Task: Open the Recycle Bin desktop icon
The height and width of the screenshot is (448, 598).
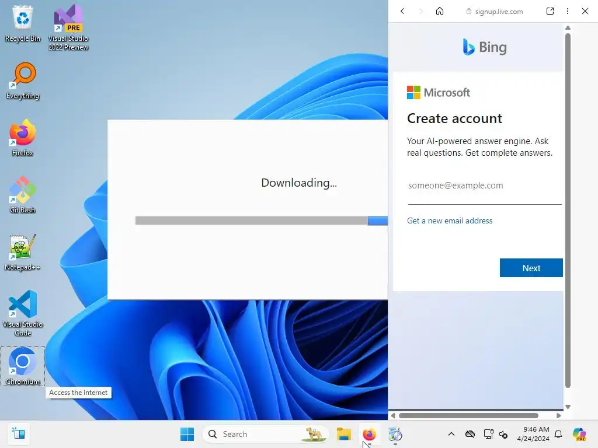Action: point(23,23)
